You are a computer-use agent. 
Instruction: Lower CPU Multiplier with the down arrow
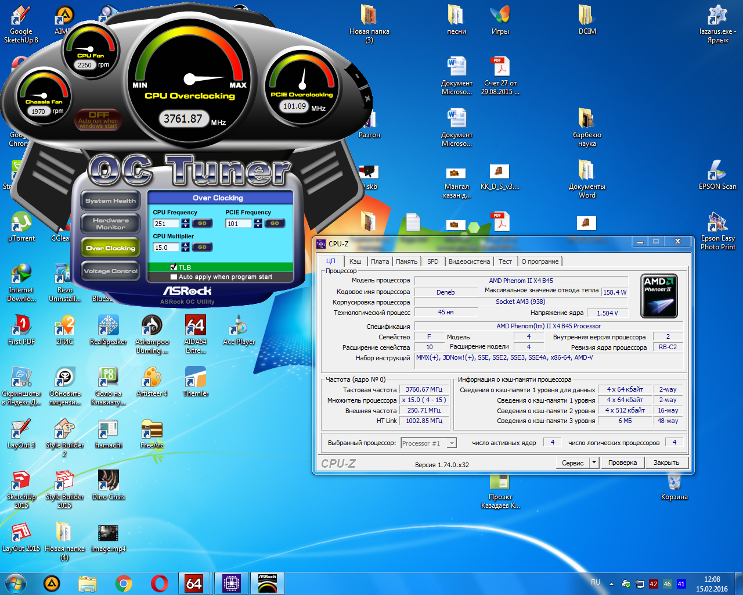pos(185,249)
